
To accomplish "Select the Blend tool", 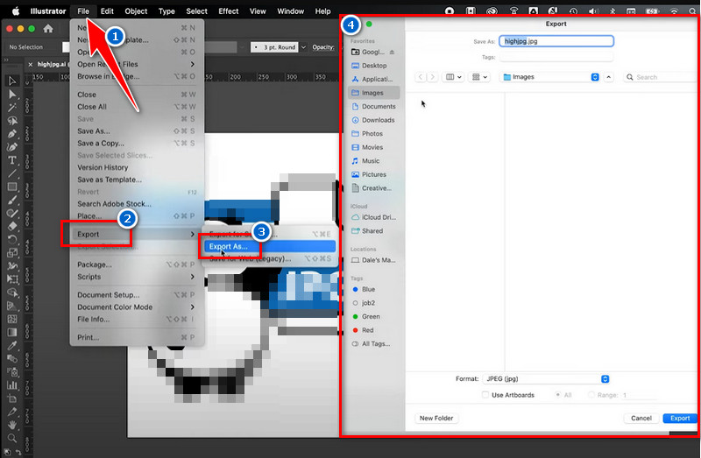I will 12,358.
